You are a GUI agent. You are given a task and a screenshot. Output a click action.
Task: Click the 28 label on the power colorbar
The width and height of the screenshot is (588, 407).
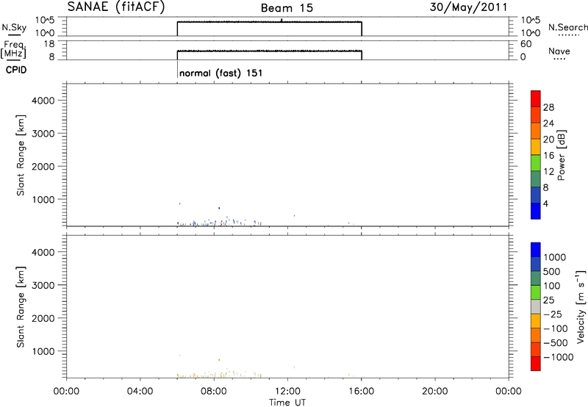548,107
